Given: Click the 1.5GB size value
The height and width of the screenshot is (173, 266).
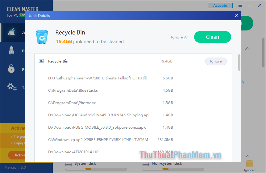Looking at the screenshot, I should point(168,103).
